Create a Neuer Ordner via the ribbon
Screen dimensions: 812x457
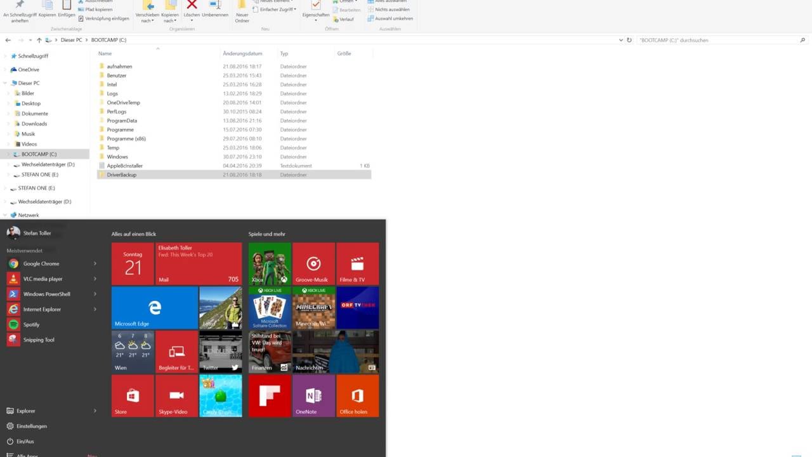tap(242, 11)
